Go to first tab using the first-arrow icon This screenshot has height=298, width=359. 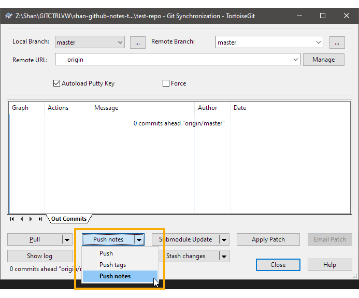[x=12, y=219]
